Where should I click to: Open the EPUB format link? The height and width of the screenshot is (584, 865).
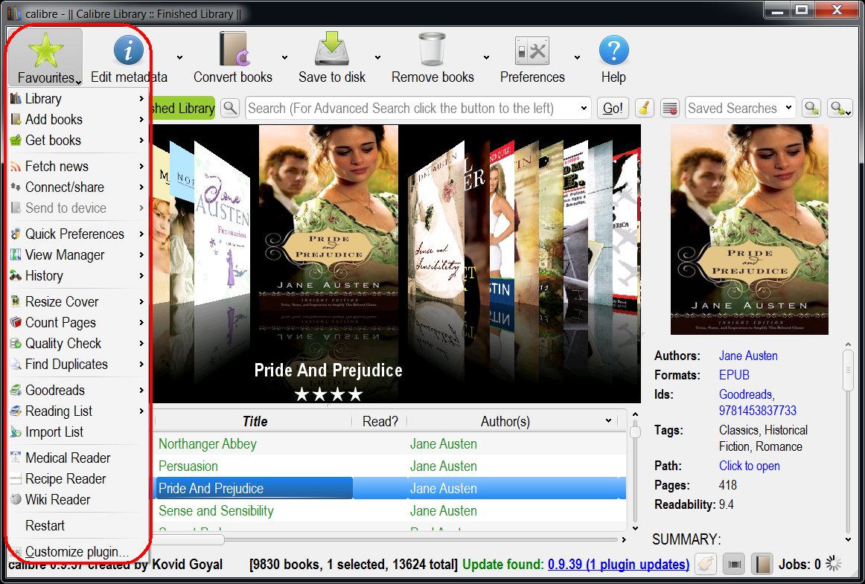pos(734,376)
